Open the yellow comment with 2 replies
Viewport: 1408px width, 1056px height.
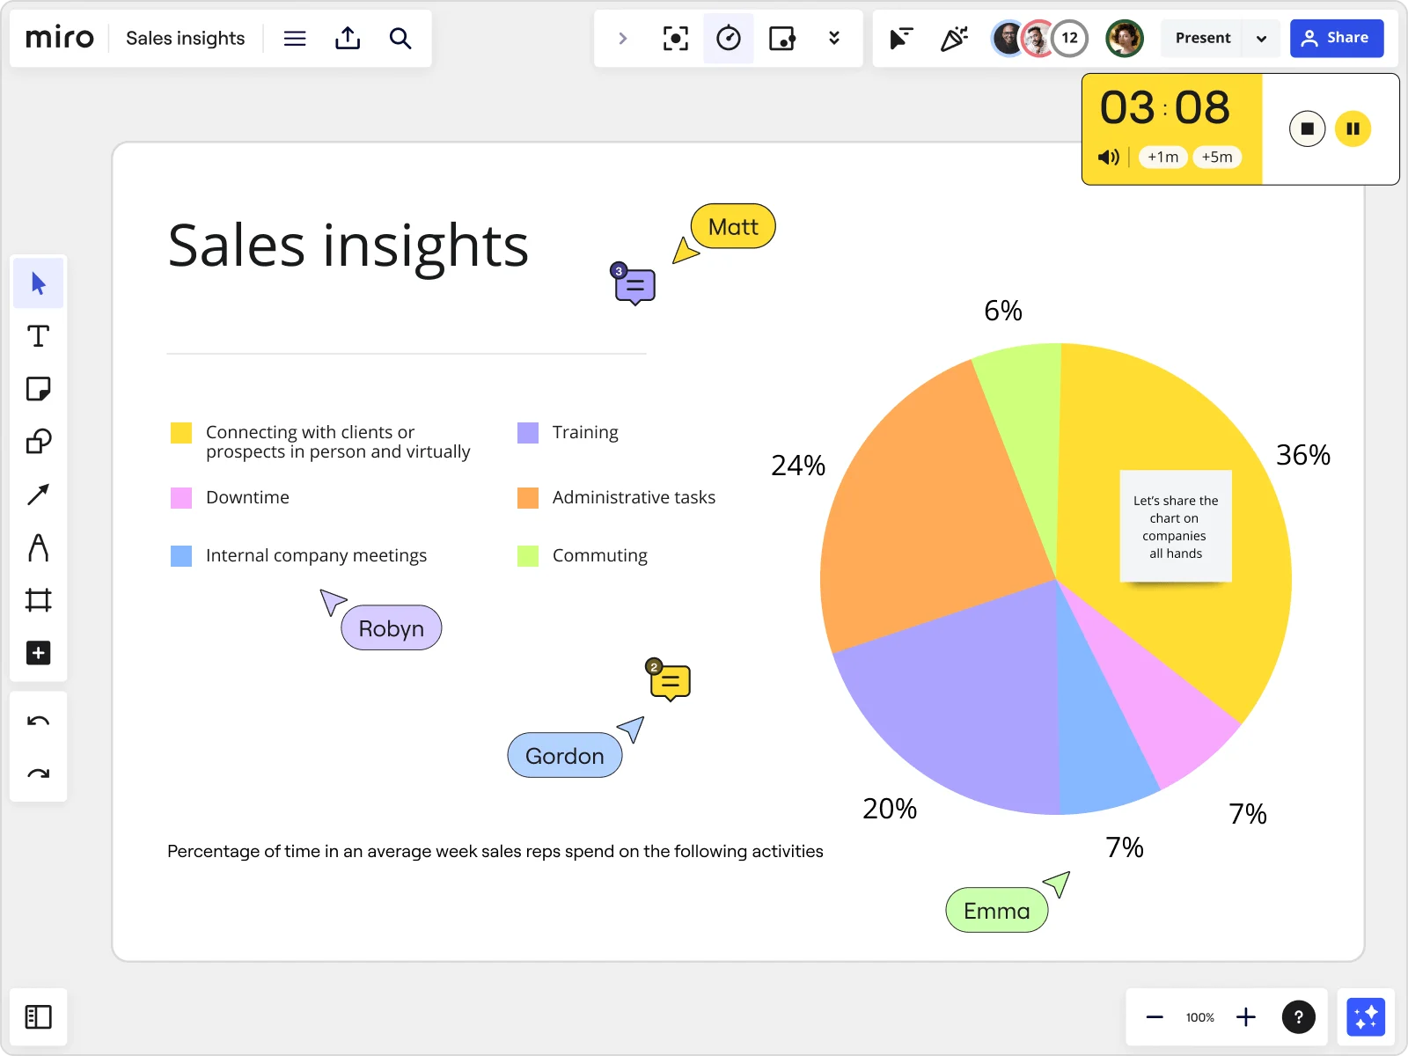coord(670,680)
